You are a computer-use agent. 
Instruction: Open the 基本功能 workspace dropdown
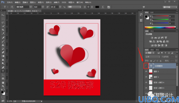point(170,7)
